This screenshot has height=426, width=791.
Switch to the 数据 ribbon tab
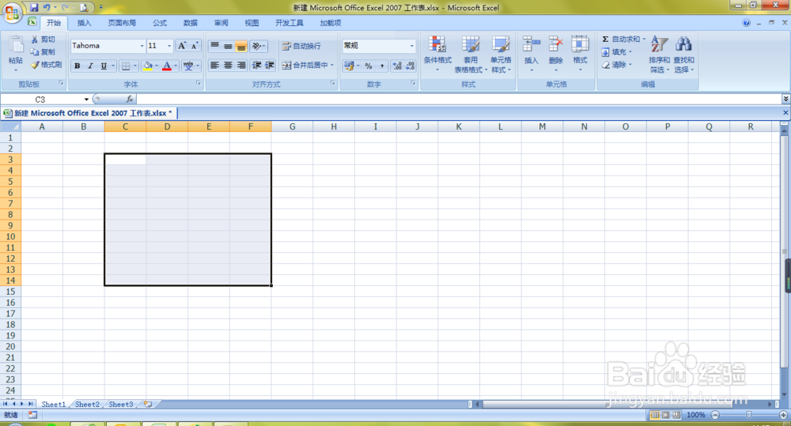click(191, 23)
